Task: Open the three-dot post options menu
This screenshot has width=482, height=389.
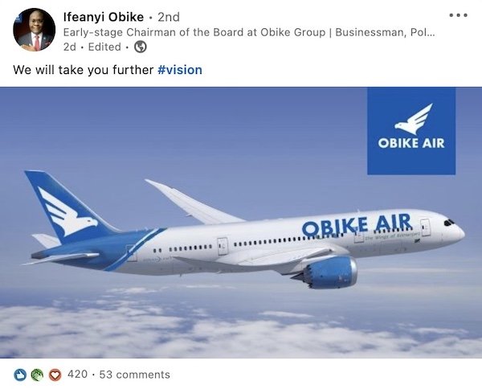Action: [x=458, y=15]
